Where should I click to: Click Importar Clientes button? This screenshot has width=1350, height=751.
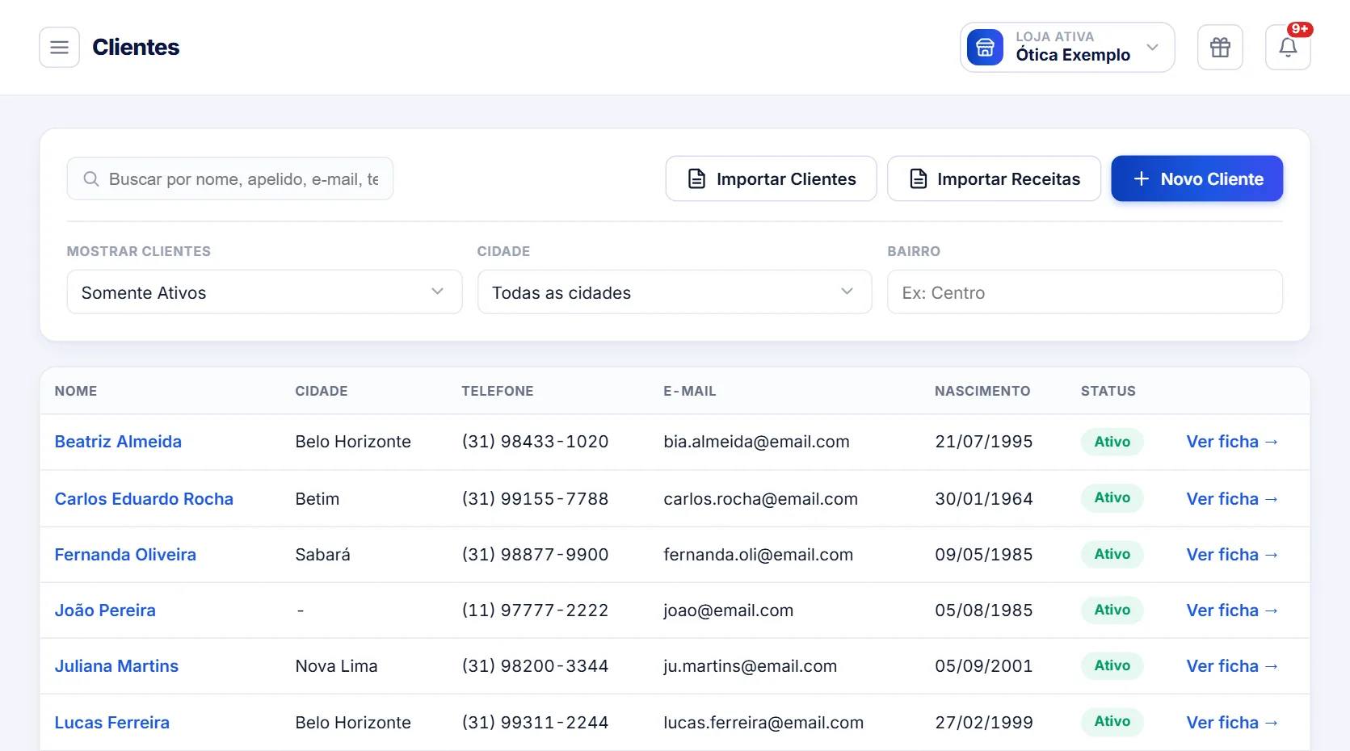tap(771, 179)
